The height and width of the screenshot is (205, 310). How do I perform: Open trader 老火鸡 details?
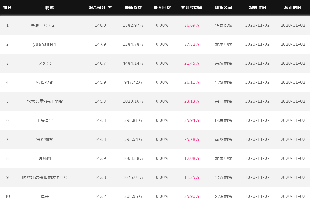45,63
